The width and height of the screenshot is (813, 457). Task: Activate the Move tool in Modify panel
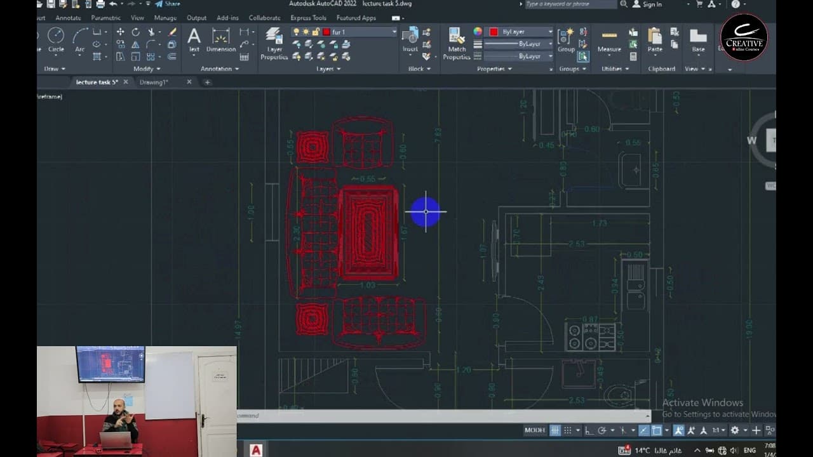(120, 32)
